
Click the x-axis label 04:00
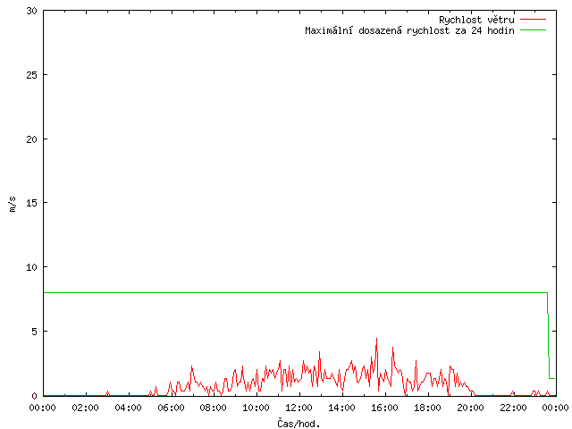click(x=128, y=408)
